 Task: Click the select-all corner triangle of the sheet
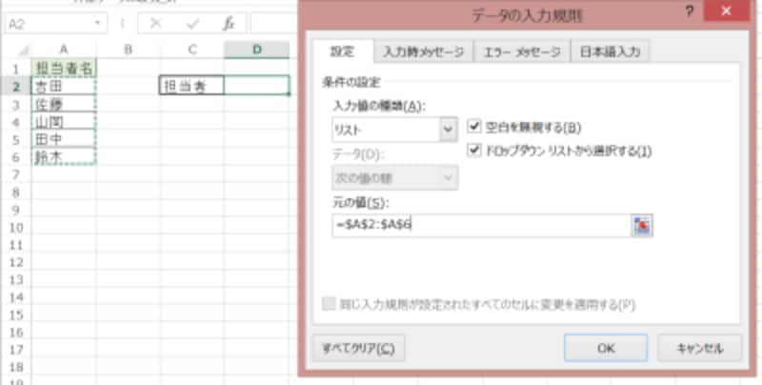tap(24, 50)
